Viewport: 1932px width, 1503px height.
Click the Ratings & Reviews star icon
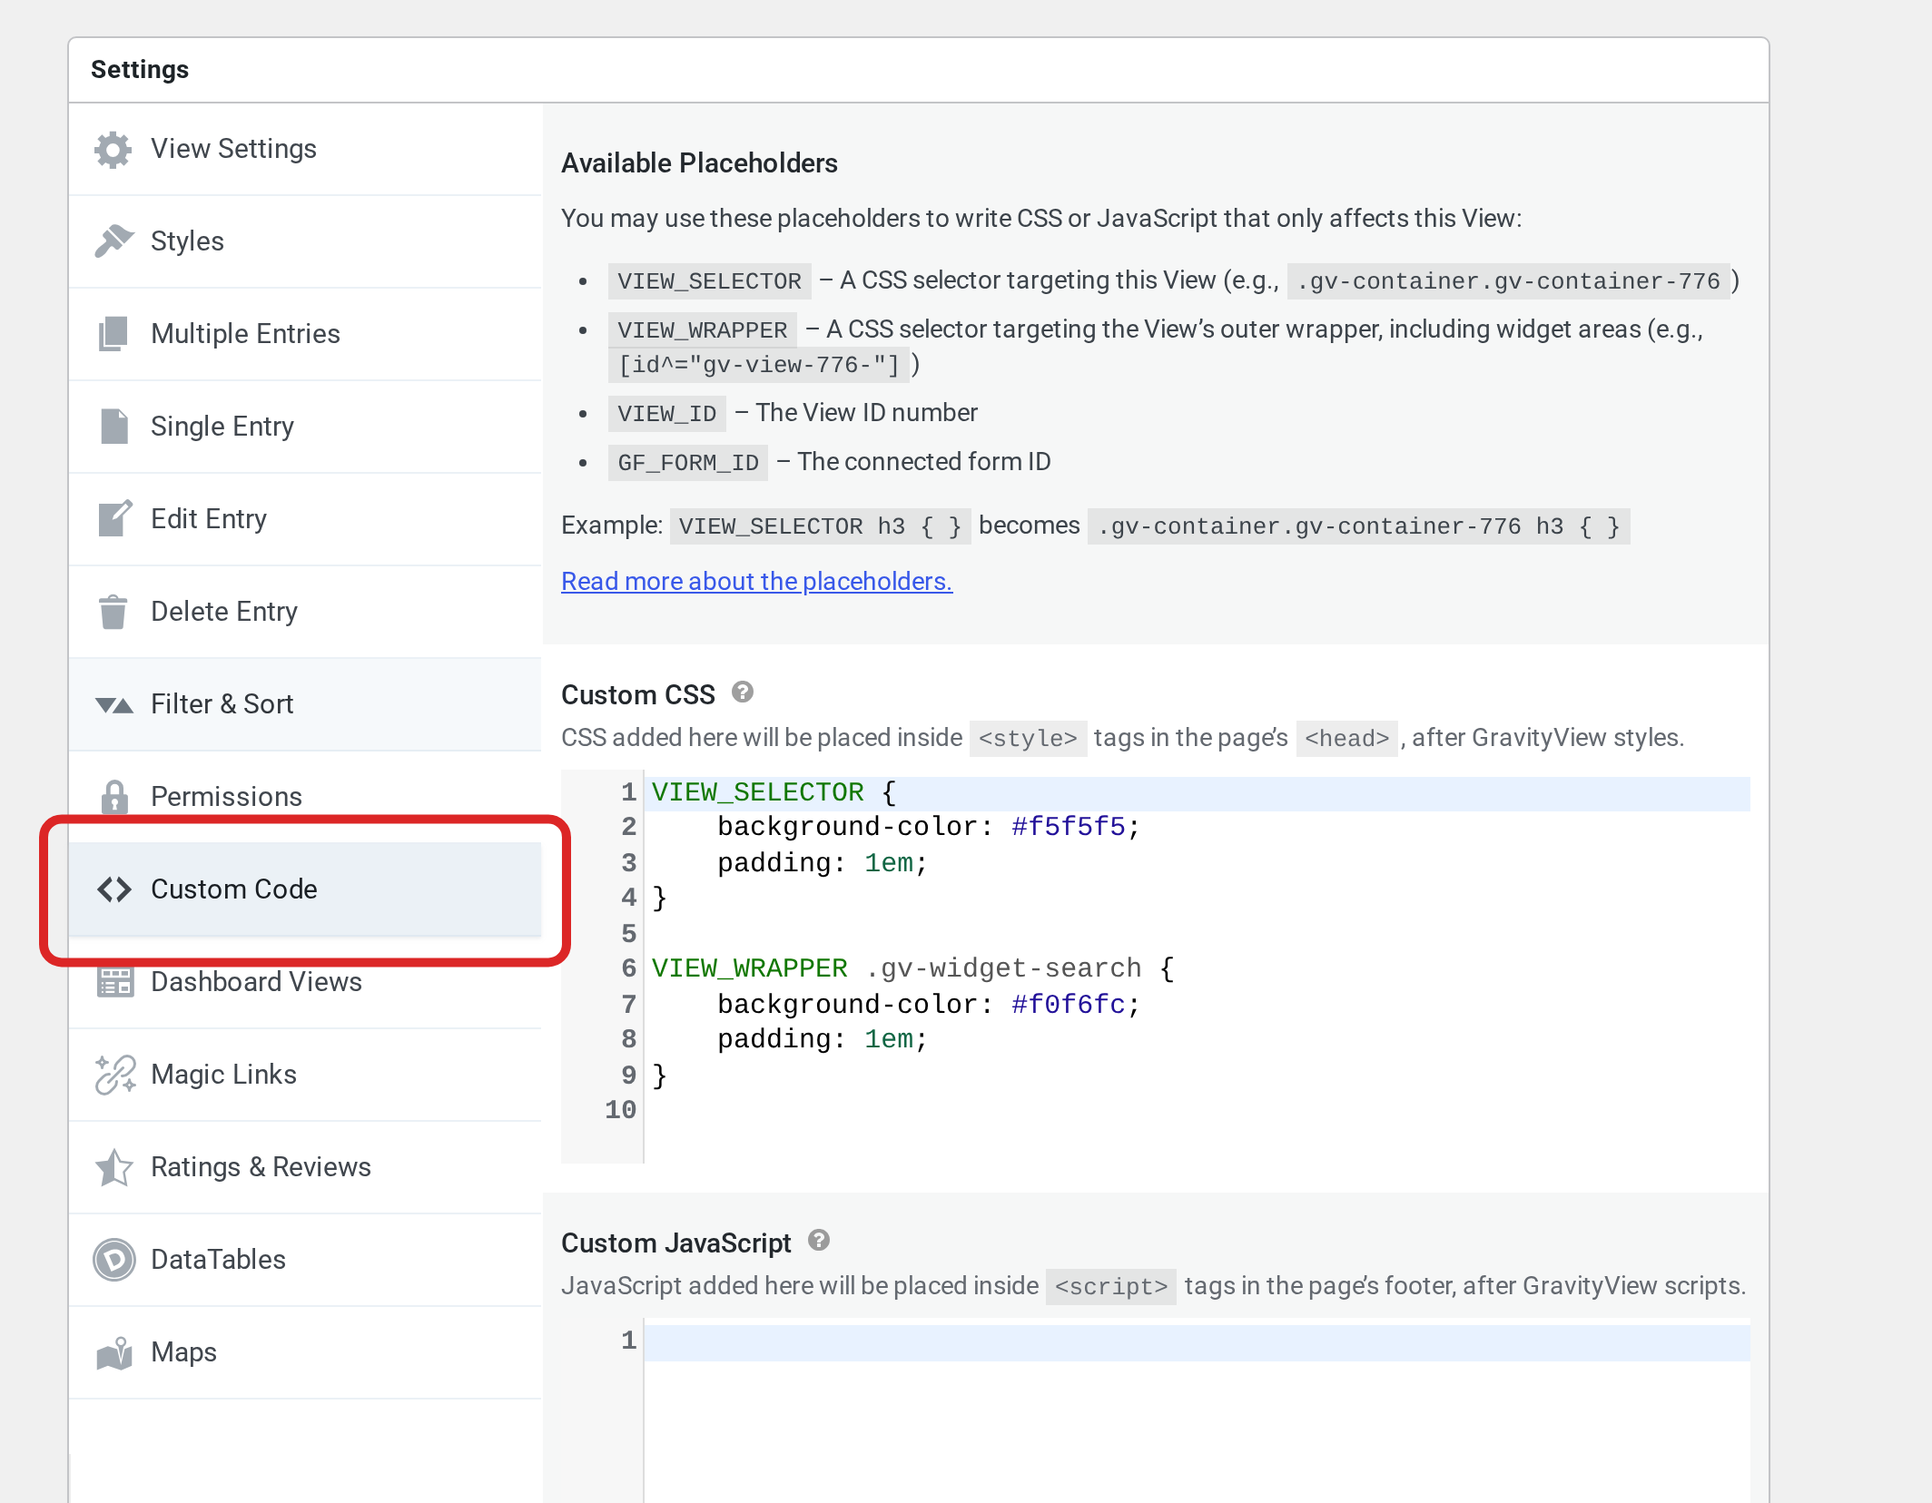(114, 1168)
